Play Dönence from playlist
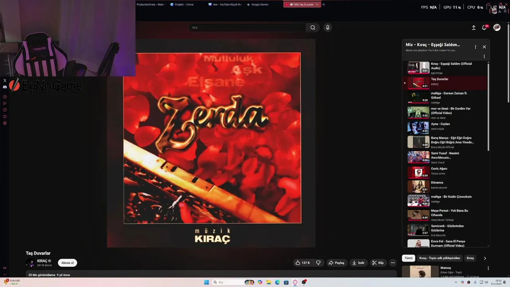The height and width of the screenshot is (287, 510). click(x=444, y=186)
